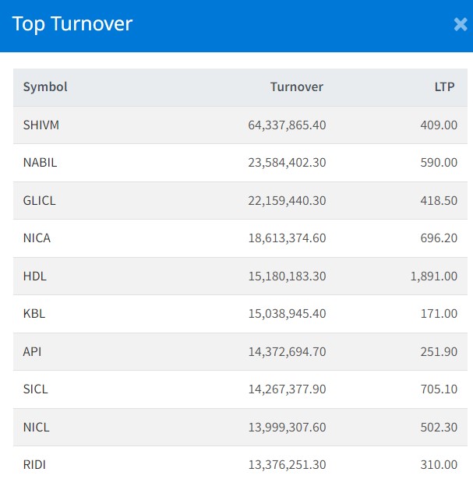Select the API symbol row
Screen dimensions: 473x479
click(32, 351)
